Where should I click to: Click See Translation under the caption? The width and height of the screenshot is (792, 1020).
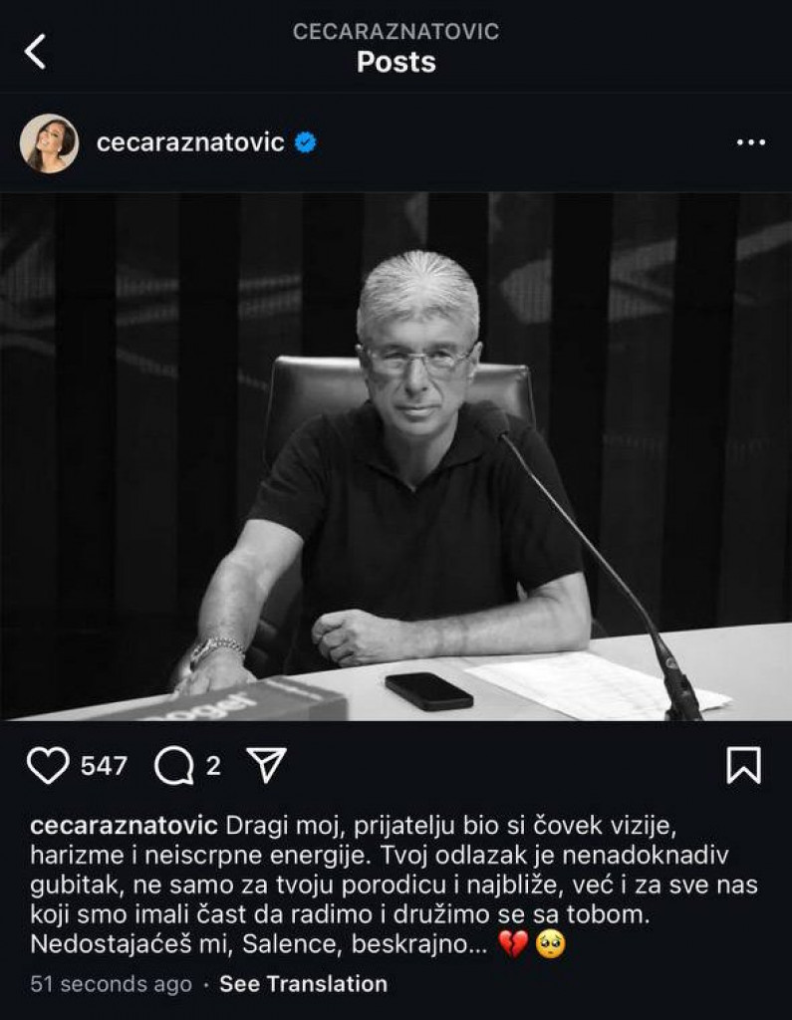(303, 983)
